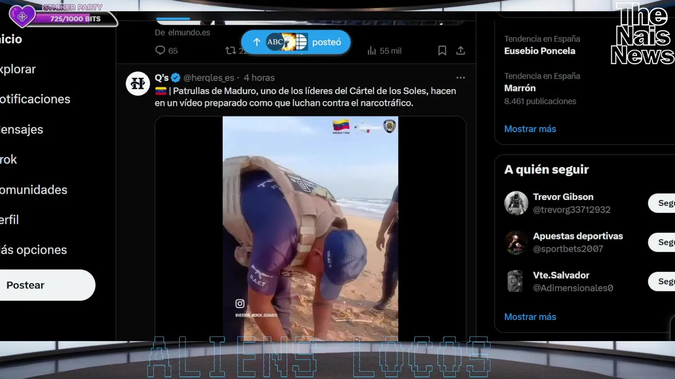This screenshot has width=675, height=379.
Task: Open the '4 horas' timestamp link
Action: click(x=259, y=77)
